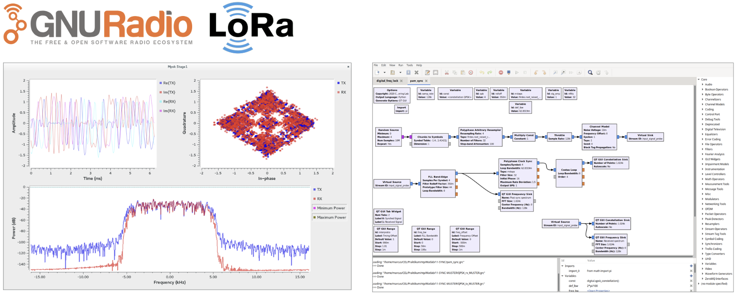Toggle the Maximum Power legend entry
The image size is (740, 297).
(330, 217)
